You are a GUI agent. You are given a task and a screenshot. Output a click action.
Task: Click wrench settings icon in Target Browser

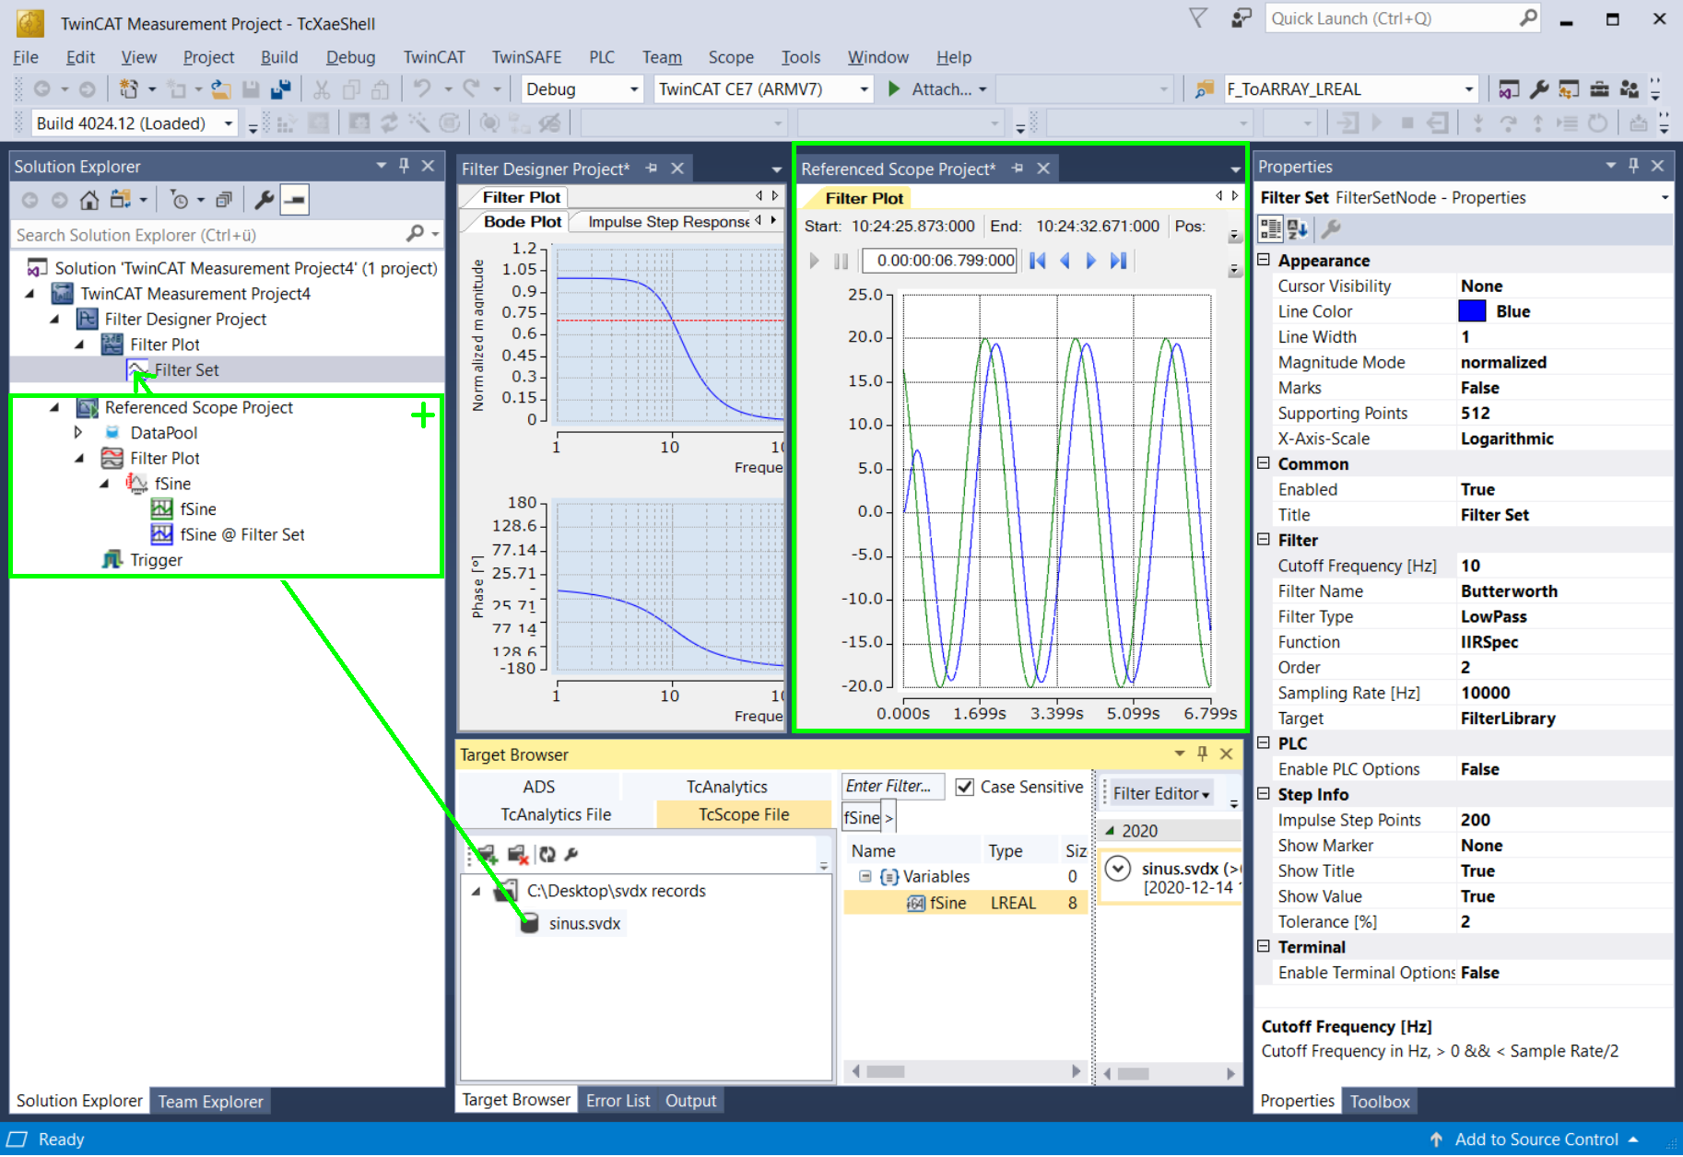tap(571, 855)
